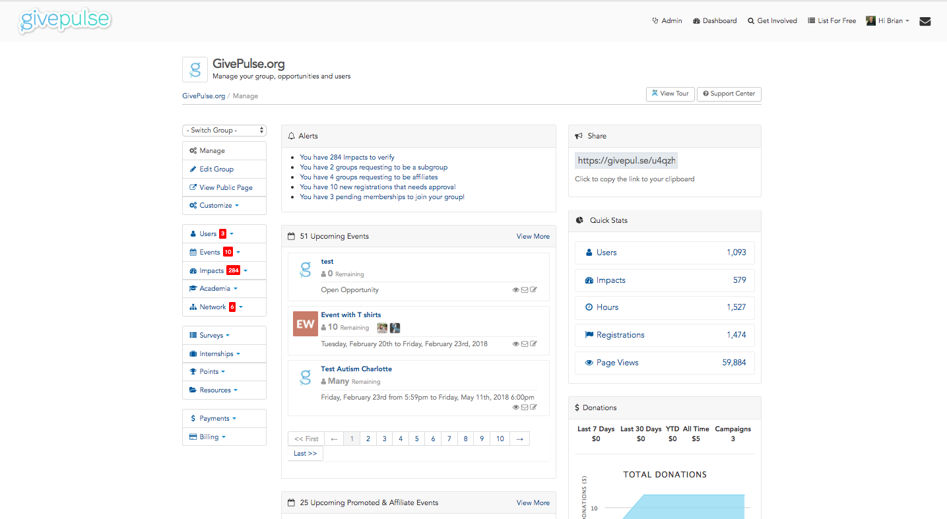Open alert about 10 new registrations
The height and width of the screenshot is (519, 947).
coord(377,187)
